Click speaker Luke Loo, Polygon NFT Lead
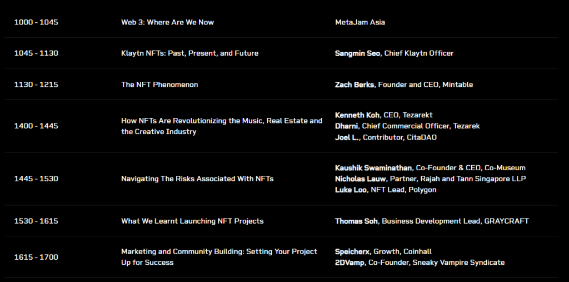The width and height of the screenshot is (569, 282). click(x=386, y=190)
